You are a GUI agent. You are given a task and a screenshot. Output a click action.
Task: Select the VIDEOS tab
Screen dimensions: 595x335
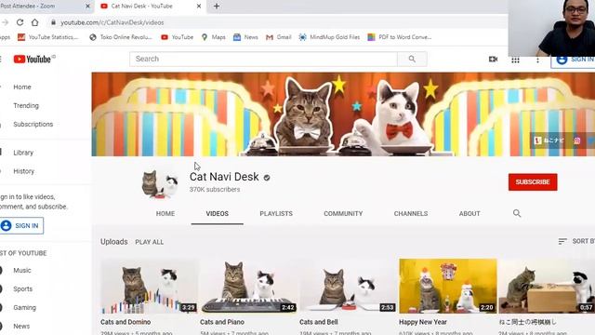click(x=217, y=213)
